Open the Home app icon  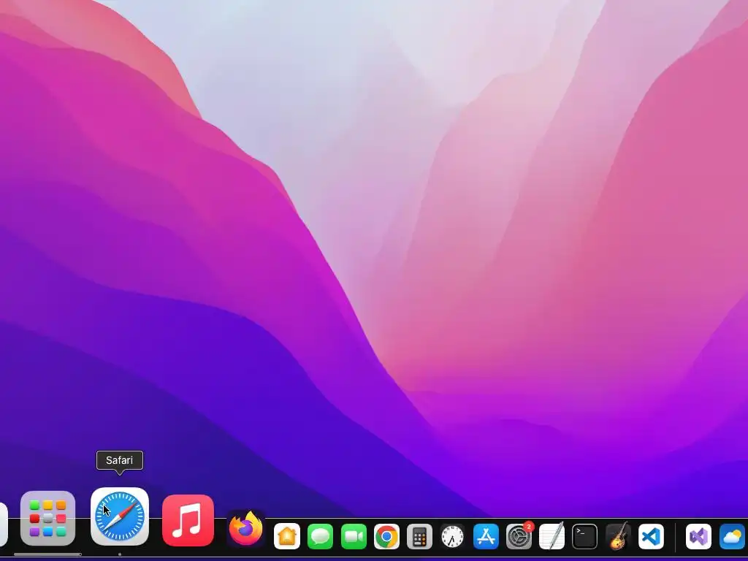click(x=287, y=536)
